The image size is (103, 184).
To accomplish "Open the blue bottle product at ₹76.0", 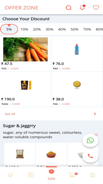I will [77, 54].
